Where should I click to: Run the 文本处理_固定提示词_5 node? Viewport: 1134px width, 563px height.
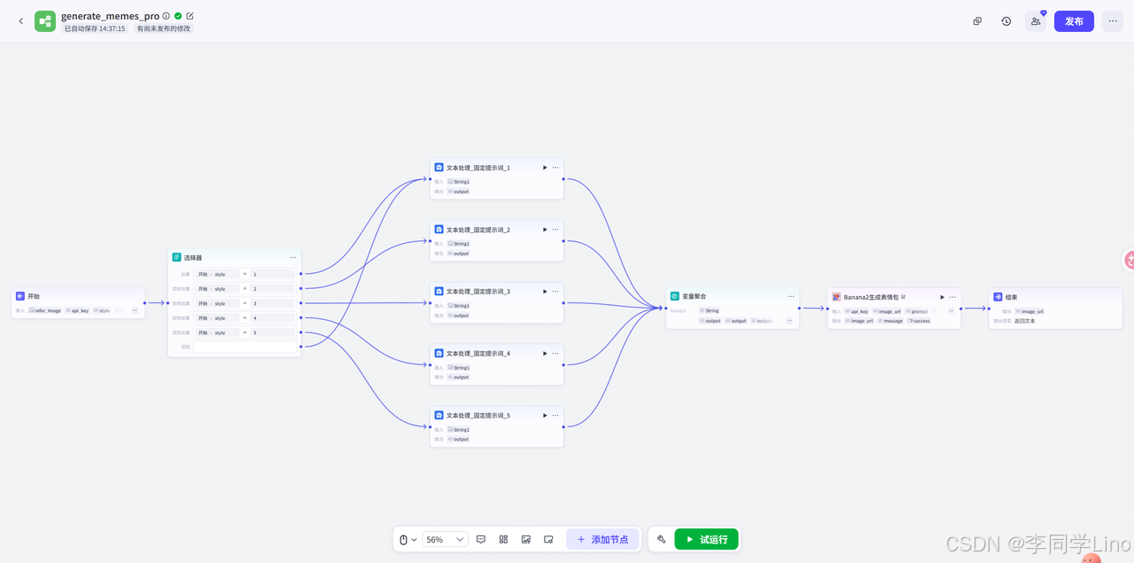[x=545, y=415]
